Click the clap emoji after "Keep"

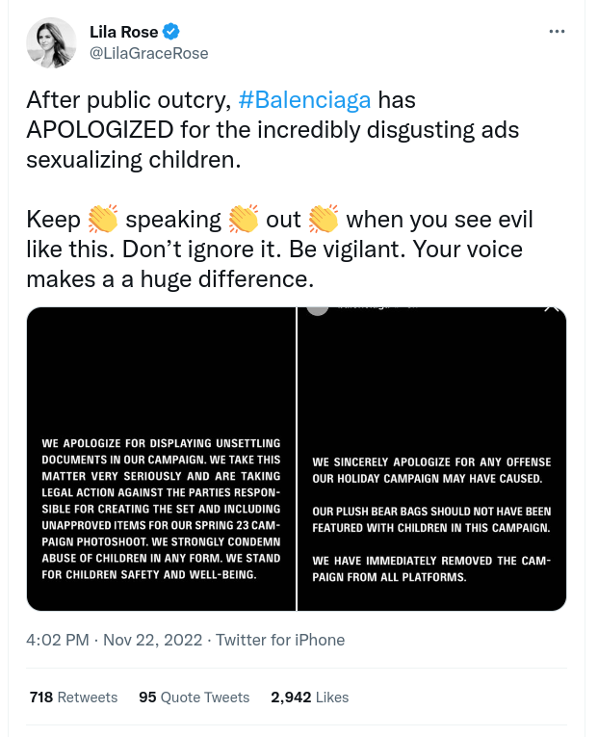point(103,221)
